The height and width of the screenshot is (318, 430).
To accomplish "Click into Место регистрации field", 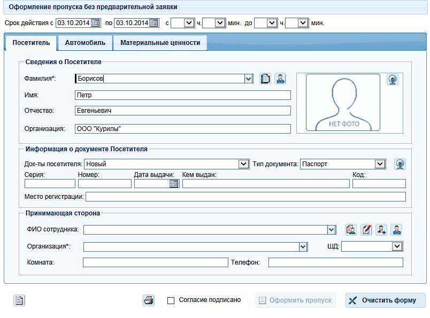I will click(x=245, y=197).
